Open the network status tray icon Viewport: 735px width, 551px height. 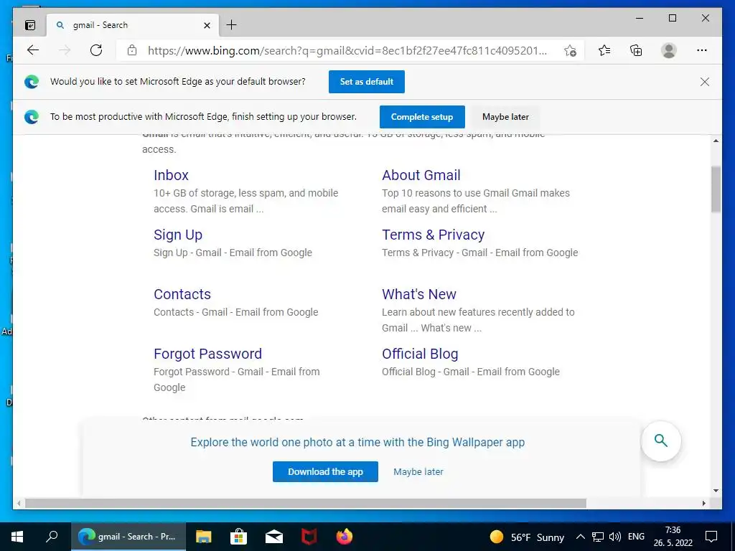click(x=598, y=537)
